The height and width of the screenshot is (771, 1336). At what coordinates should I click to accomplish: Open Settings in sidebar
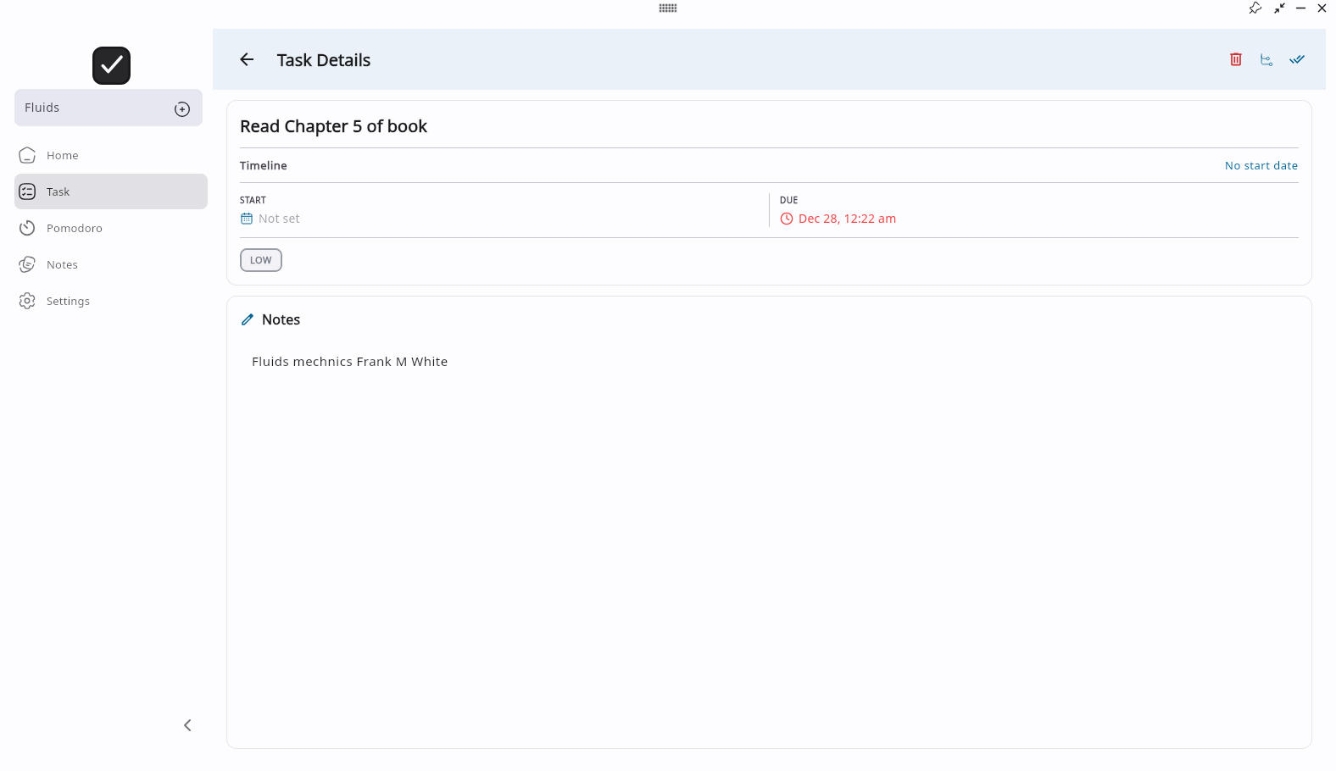111,301
